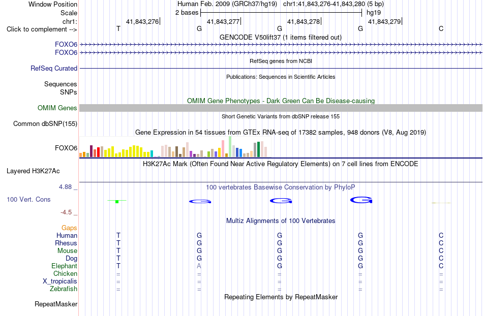
Task: Click the T base in the Human row
Action: (118, 235)
